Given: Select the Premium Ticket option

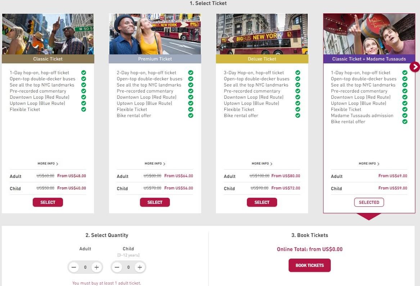Looking at the screenshot, I should [155, 202].
